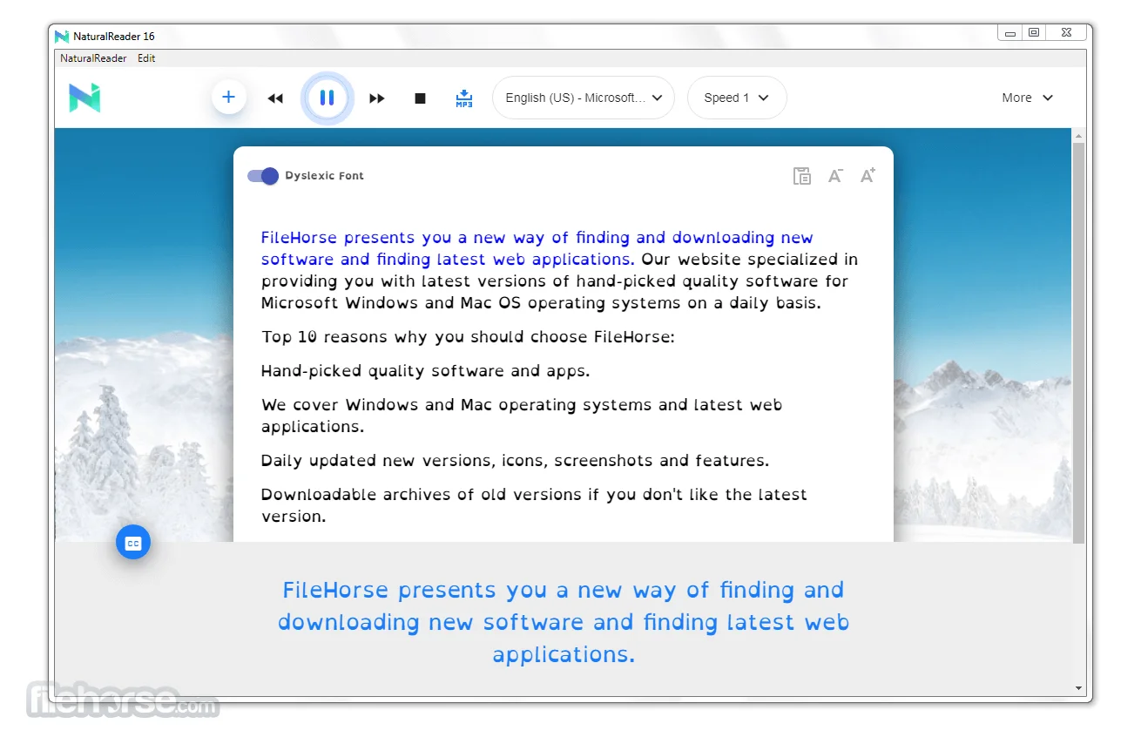Image resolution: width=1141 pixels, height=744 pixels.
Task: Click the line "Hand-picked quality software and apps."
Action: point(425,371)
